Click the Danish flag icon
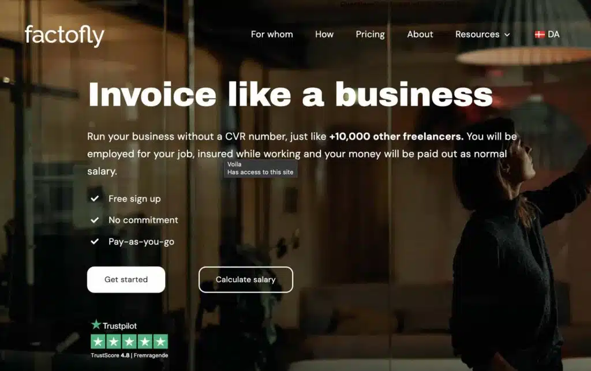This screenshot has width=591, height=371. (540, 34)
